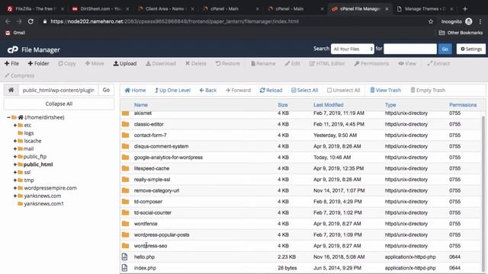Click the blue search Go button

445,49
